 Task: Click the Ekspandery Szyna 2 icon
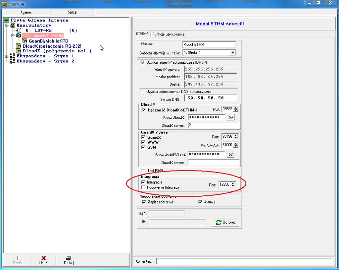click(x=13, y=61)
